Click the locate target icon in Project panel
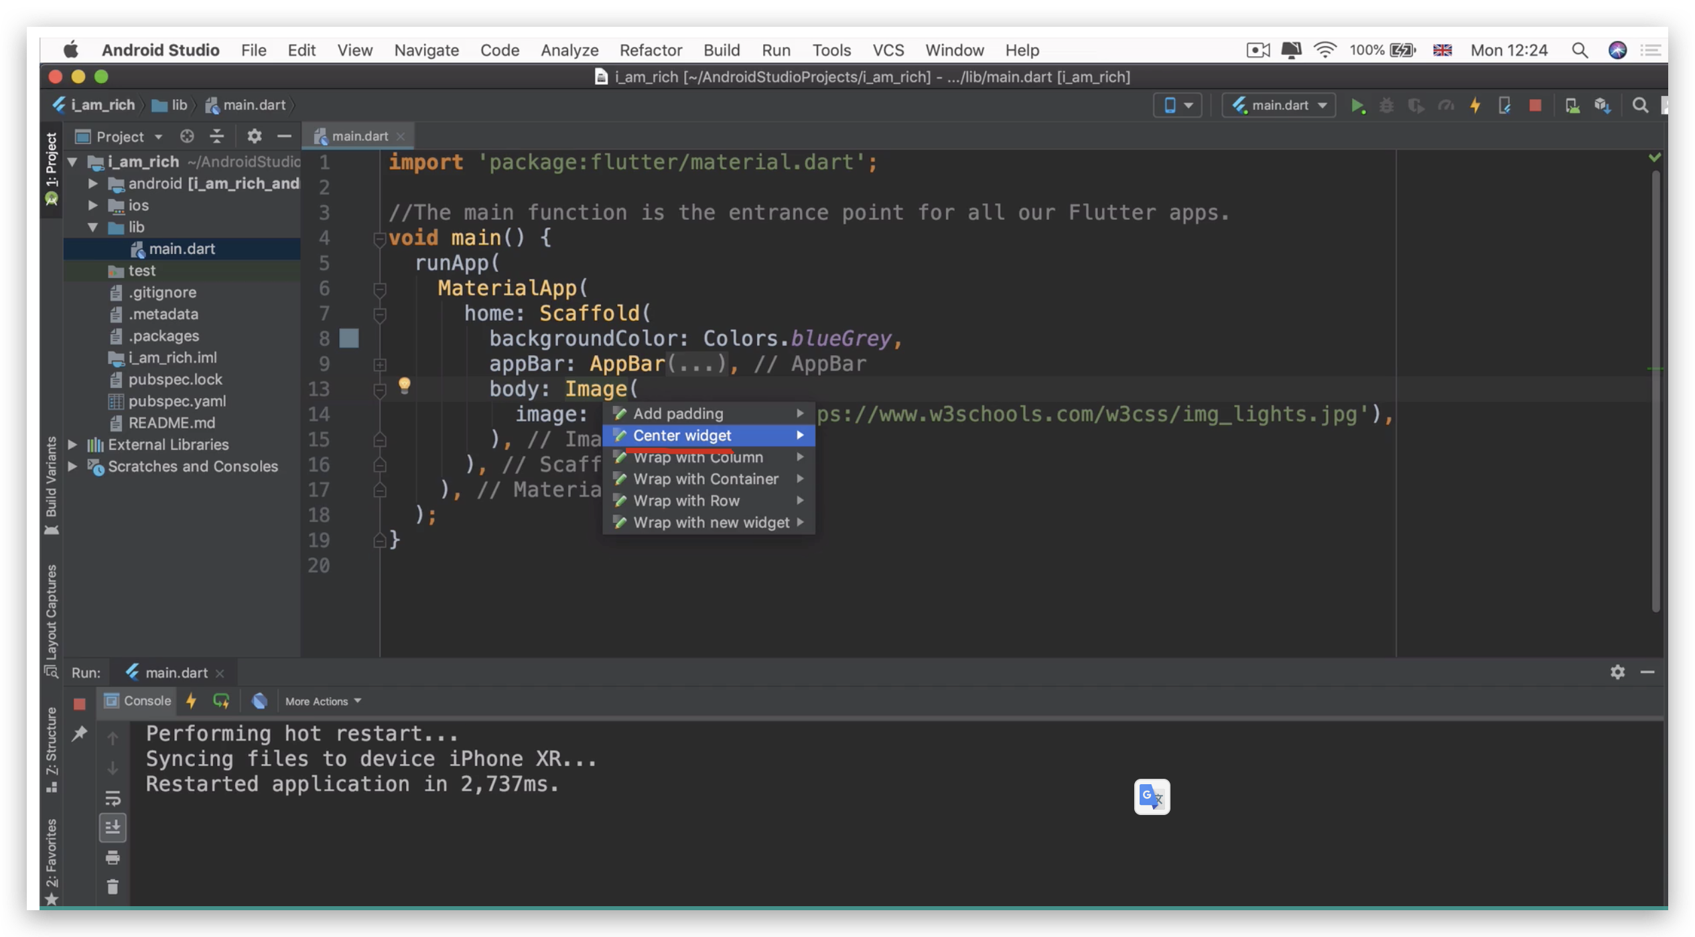This screenshot has height=937, width=1695. 187,136
